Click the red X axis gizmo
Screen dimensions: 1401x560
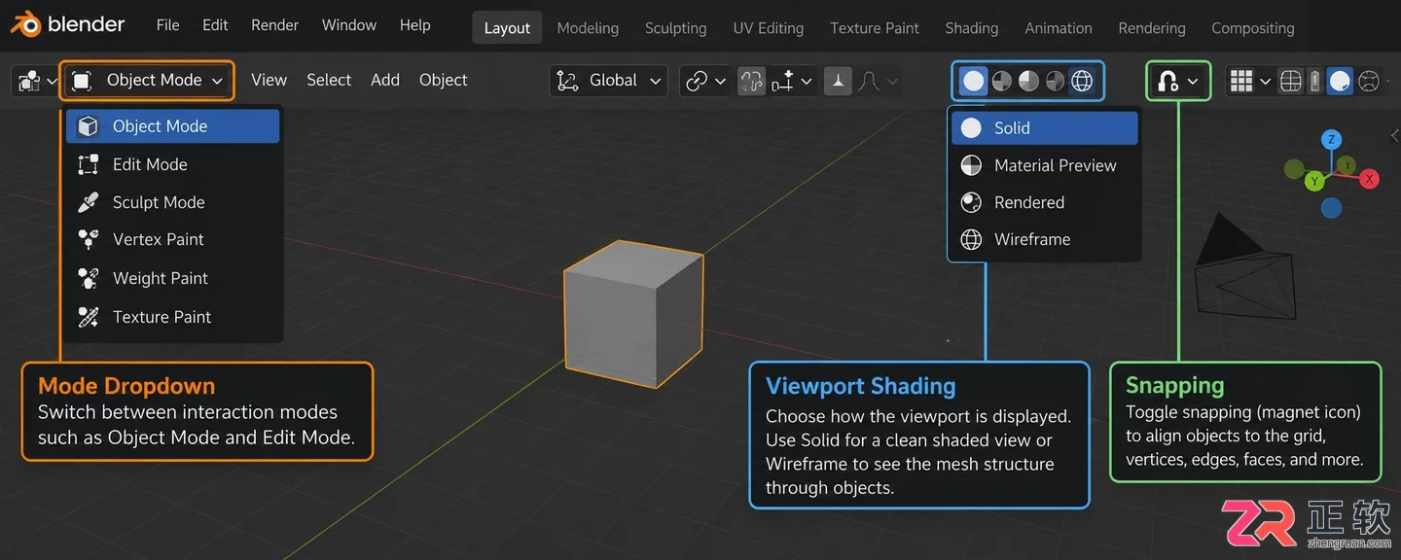click(1369, 179)
